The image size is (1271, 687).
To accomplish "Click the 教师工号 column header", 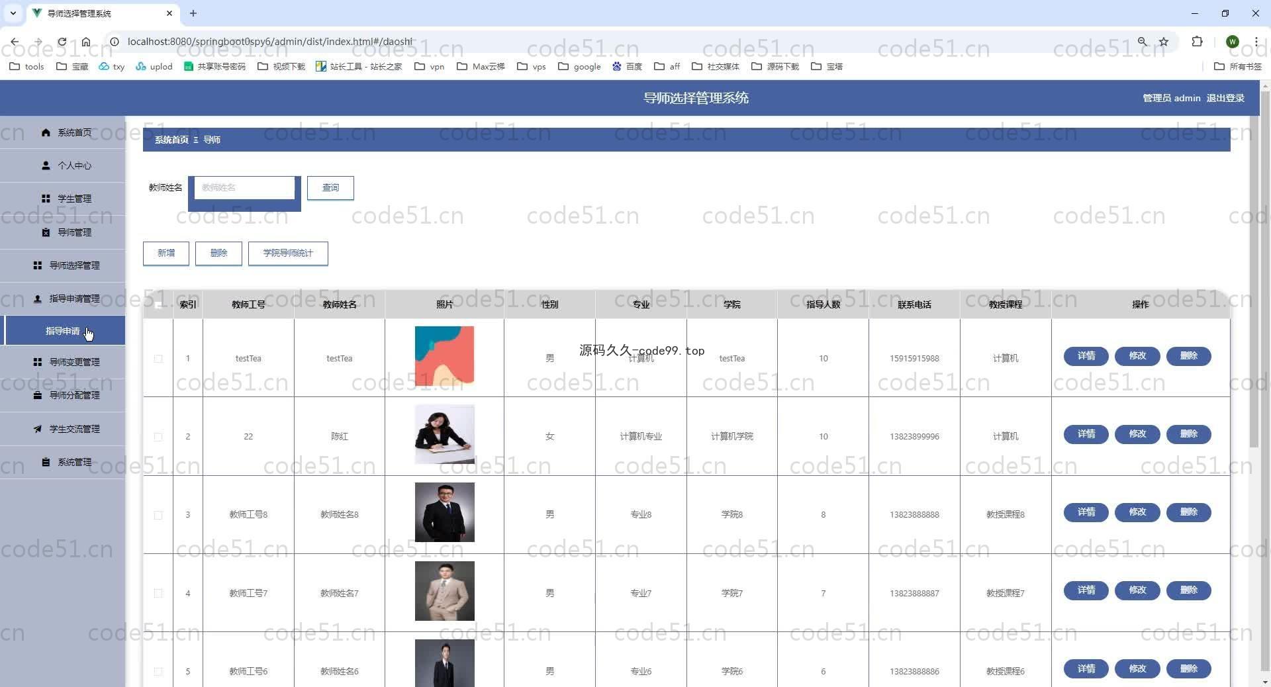I will coord(248,304).
